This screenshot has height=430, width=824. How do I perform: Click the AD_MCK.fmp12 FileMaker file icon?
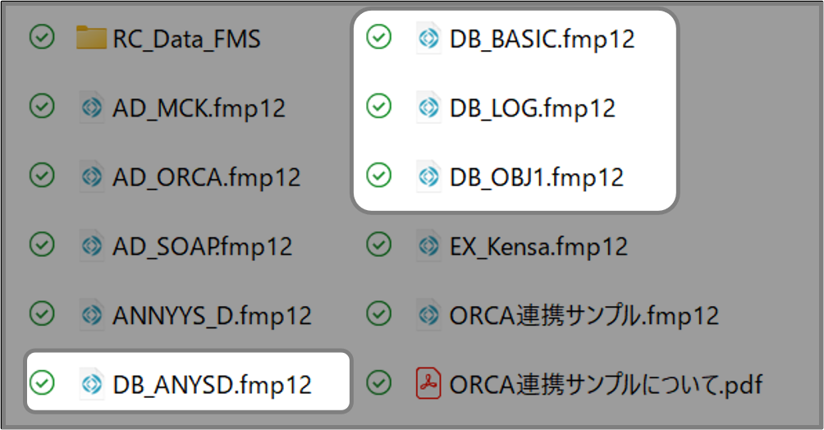click(x=91, y=107)
